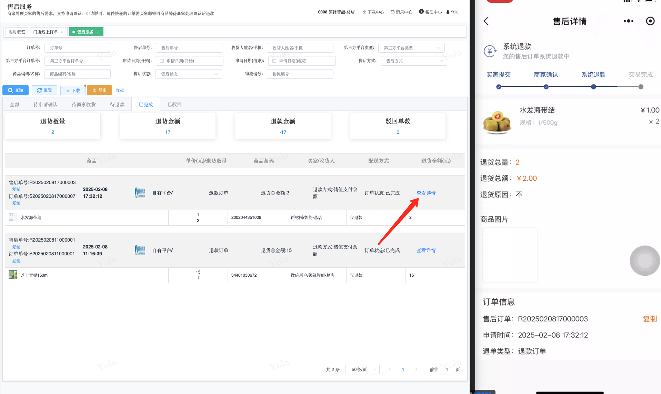Image resolution: width=661 pixels, height=394 pixels.
Task: Click the 商家确认 progress step marker
Action: point(546,87)
